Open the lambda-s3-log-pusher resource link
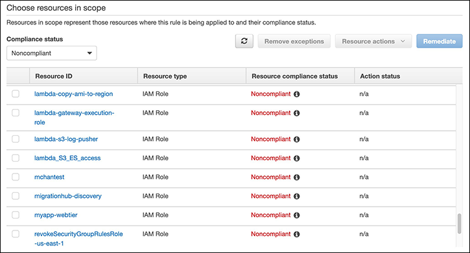This screenshot has height=253, width=470. pyautogui.click(x=66, y=139)
